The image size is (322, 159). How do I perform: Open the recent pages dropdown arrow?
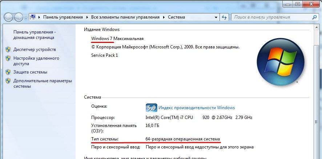coord(26,17)
